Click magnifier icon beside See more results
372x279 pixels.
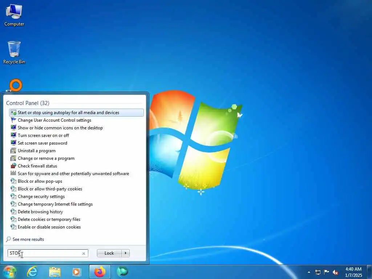[x=8, y=239]
